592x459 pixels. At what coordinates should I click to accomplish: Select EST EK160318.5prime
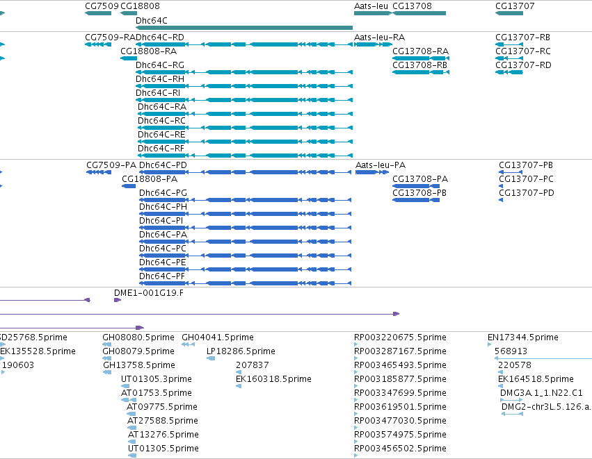pyautogui.click(x=273, y=379)
